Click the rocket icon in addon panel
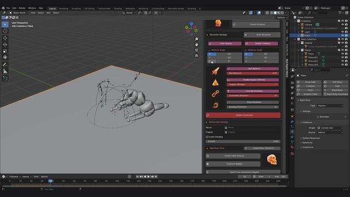This screenshot has width=350, height=197. pos(215,71)
